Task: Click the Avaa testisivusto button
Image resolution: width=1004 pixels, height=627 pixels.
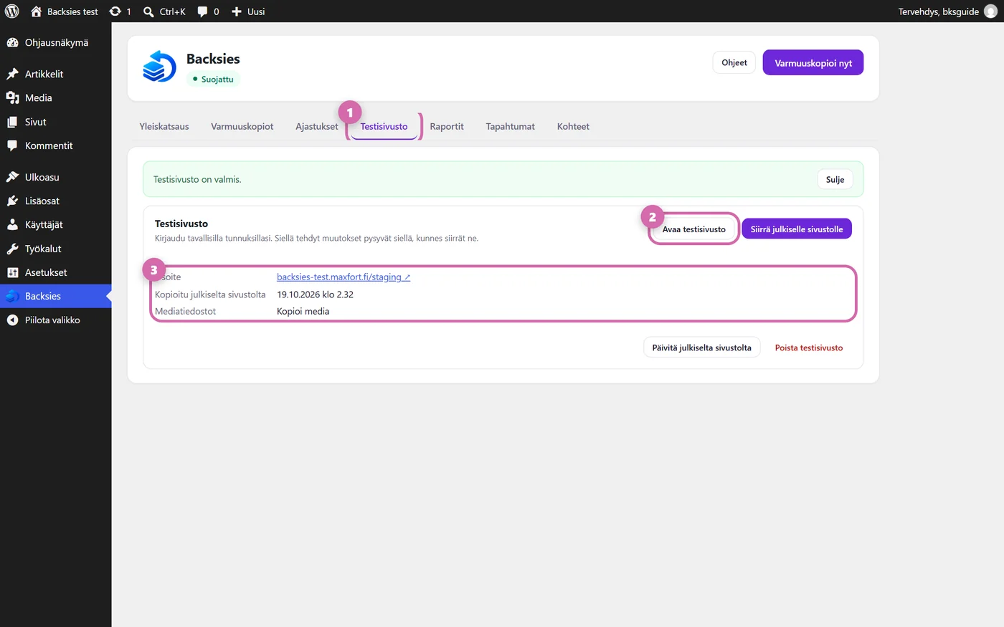Action: pos(693,229)
